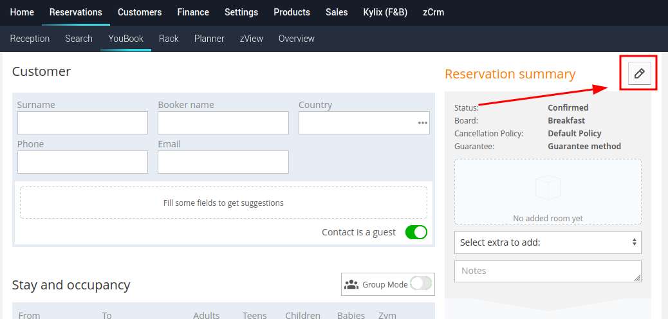Switch to the Rack tab
The image size is (668, 319).
coord(169,39)
